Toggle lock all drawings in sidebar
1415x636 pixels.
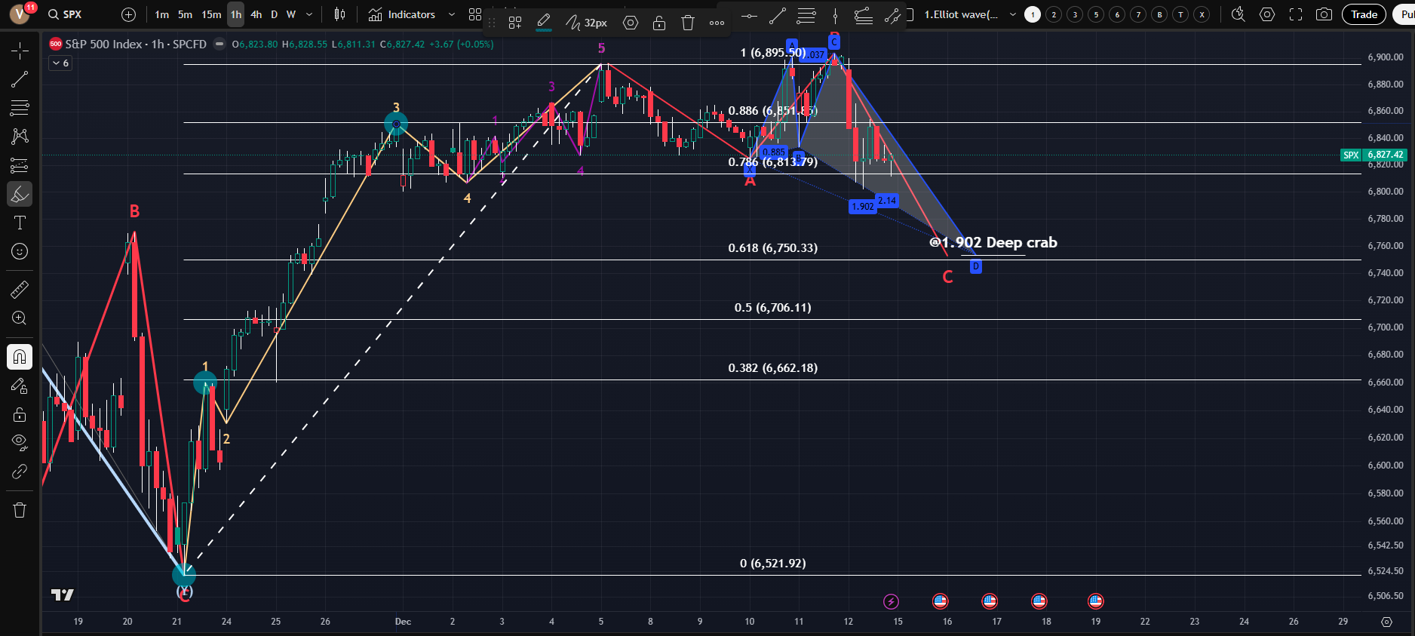coord(20,414)
